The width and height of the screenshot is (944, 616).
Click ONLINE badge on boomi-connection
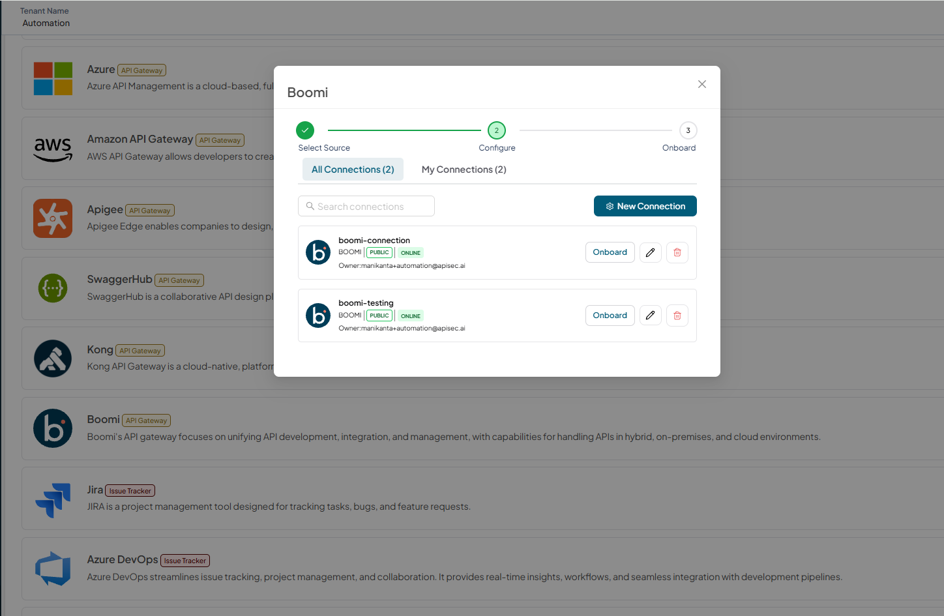[x=411, y=253]
